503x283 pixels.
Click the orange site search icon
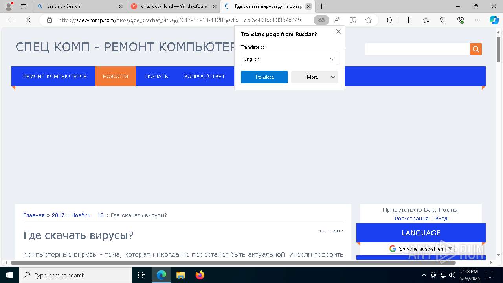476,49
